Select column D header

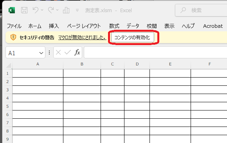137,64
